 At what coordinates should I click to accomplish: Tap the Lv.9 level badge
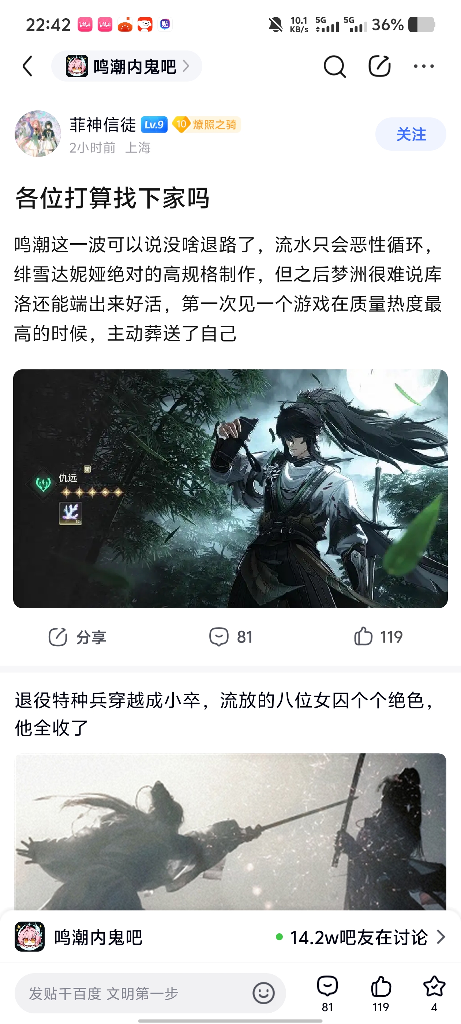coord(154,125)
